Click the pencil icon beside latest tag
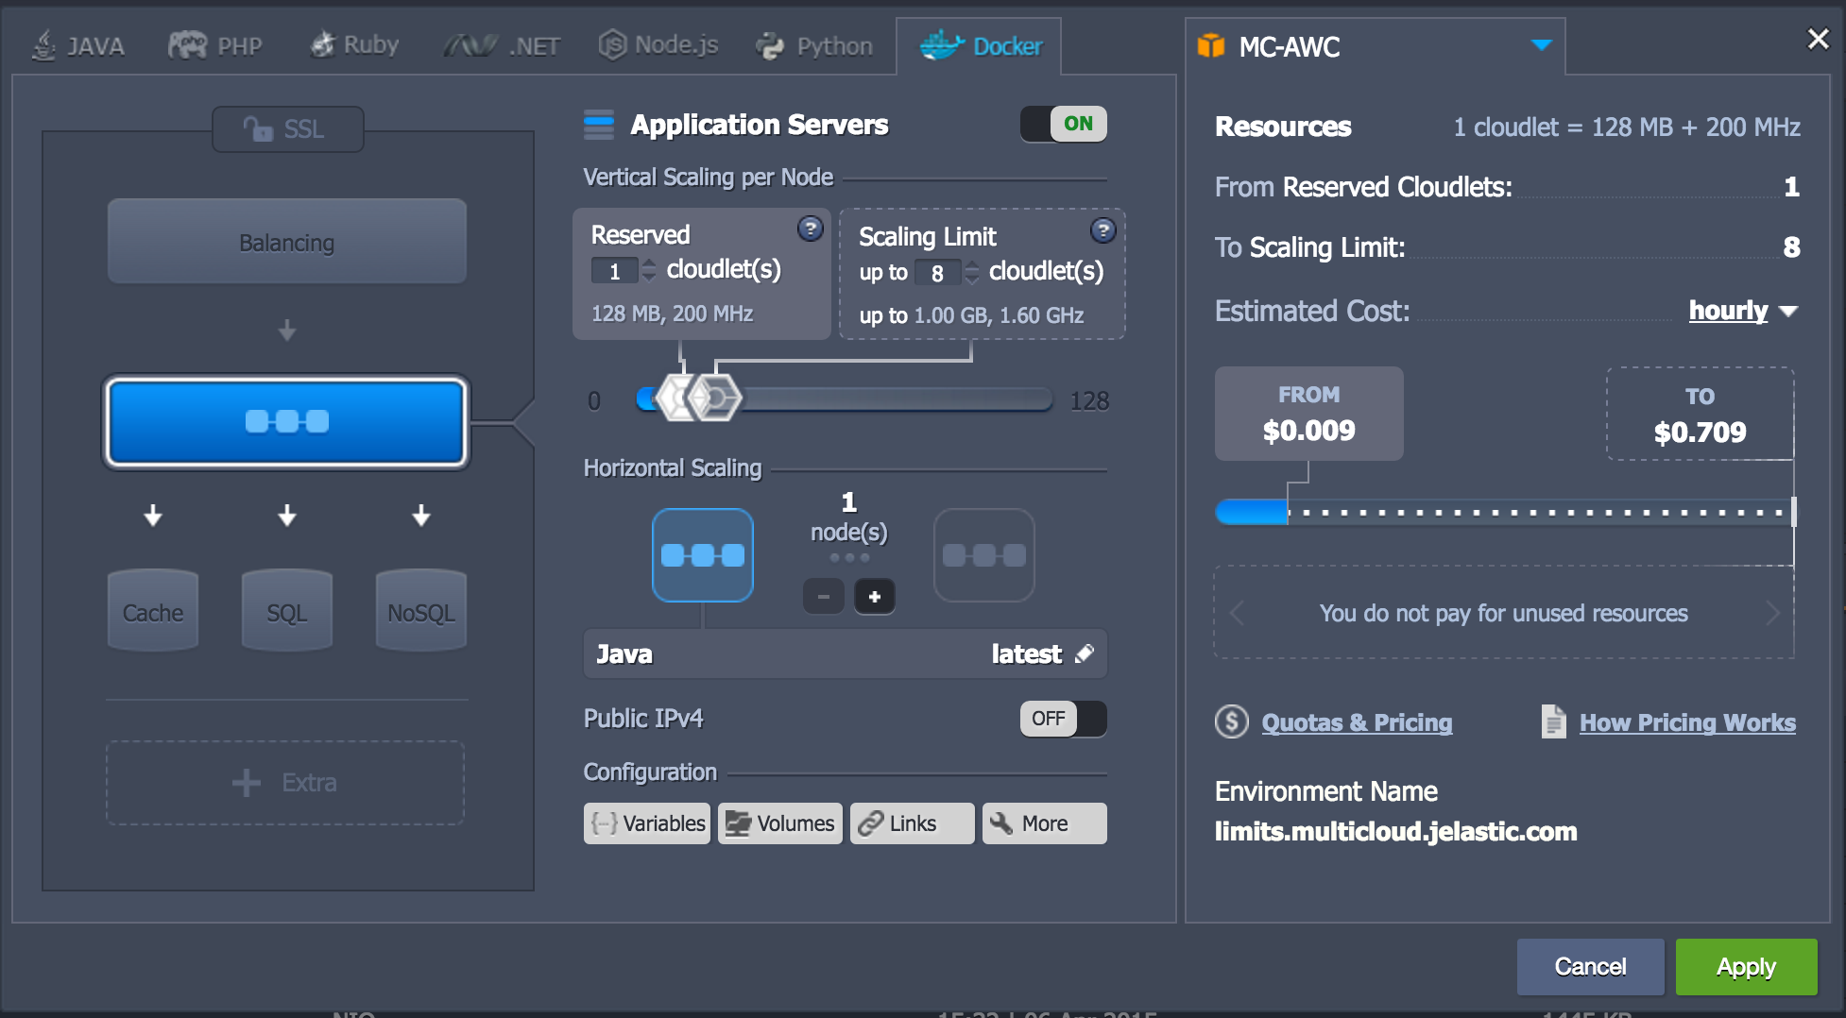The height and width of the screenshot is (1018, 1846). 1085,653
